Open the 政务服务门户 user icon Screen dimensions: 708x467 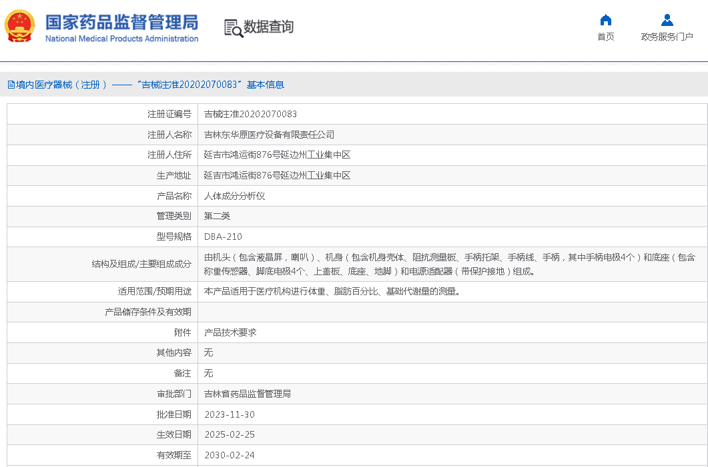tap(667, 20)
